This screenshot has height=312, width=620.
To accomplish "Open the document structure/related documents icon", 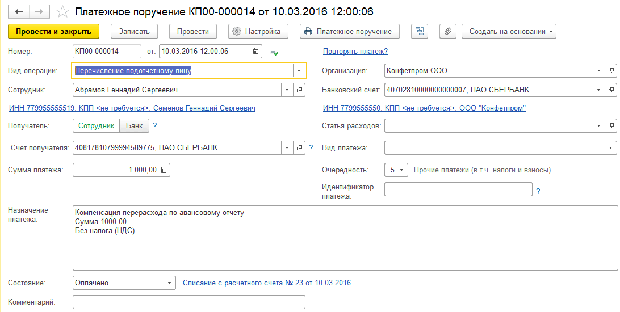I will [x=420, y=32].
